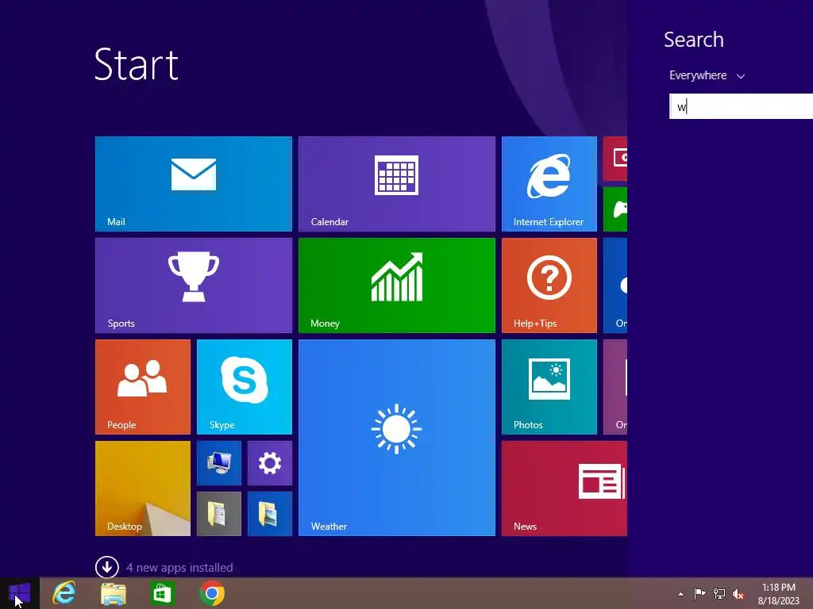
Task: Open the Photos tile
Action: coord(549,387)
